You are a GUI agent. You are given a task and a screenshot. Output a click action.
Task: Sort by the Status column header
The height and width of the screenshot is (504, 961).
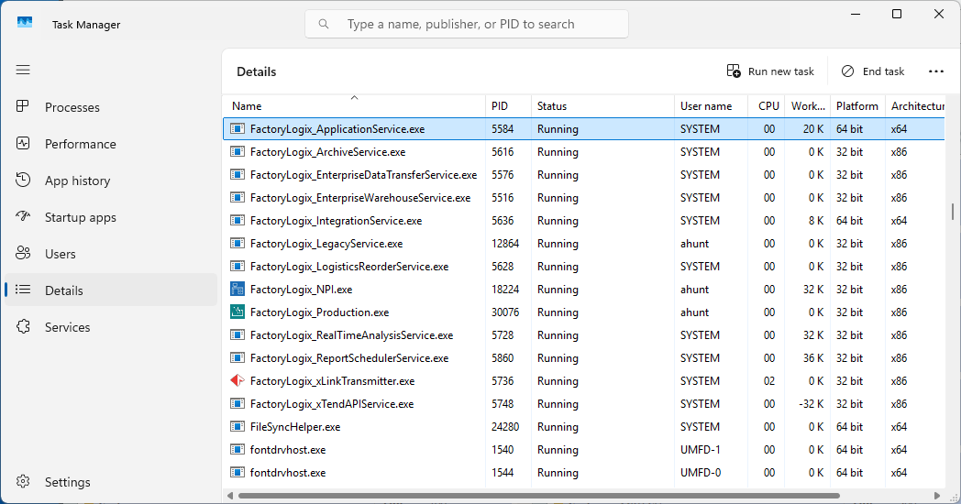click(x=602, y=105)
